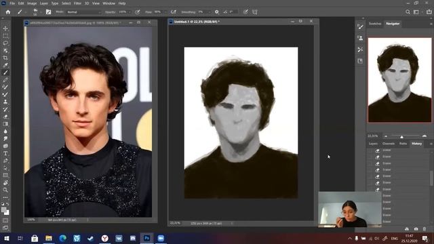Open smoothing options gear icon
This screenshot has width=434, height=244.
pos(217,12)
